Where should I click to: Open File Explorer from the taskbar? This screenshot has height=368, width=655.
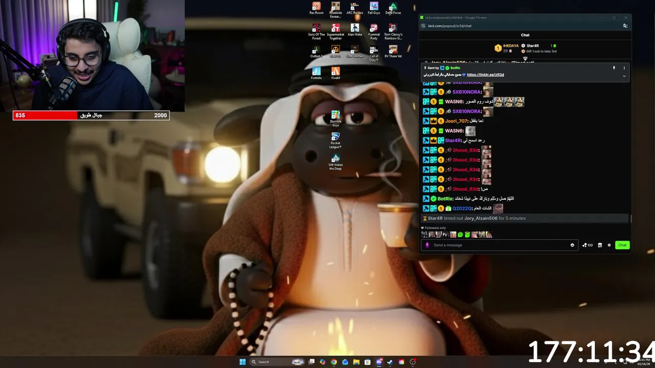pyautogui.click(x=356, y=362)
